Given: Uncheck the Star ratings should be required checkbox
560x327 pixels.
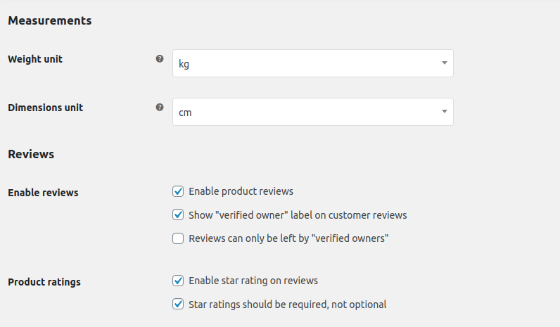Looking at the screenshot, I should (178, 304).
